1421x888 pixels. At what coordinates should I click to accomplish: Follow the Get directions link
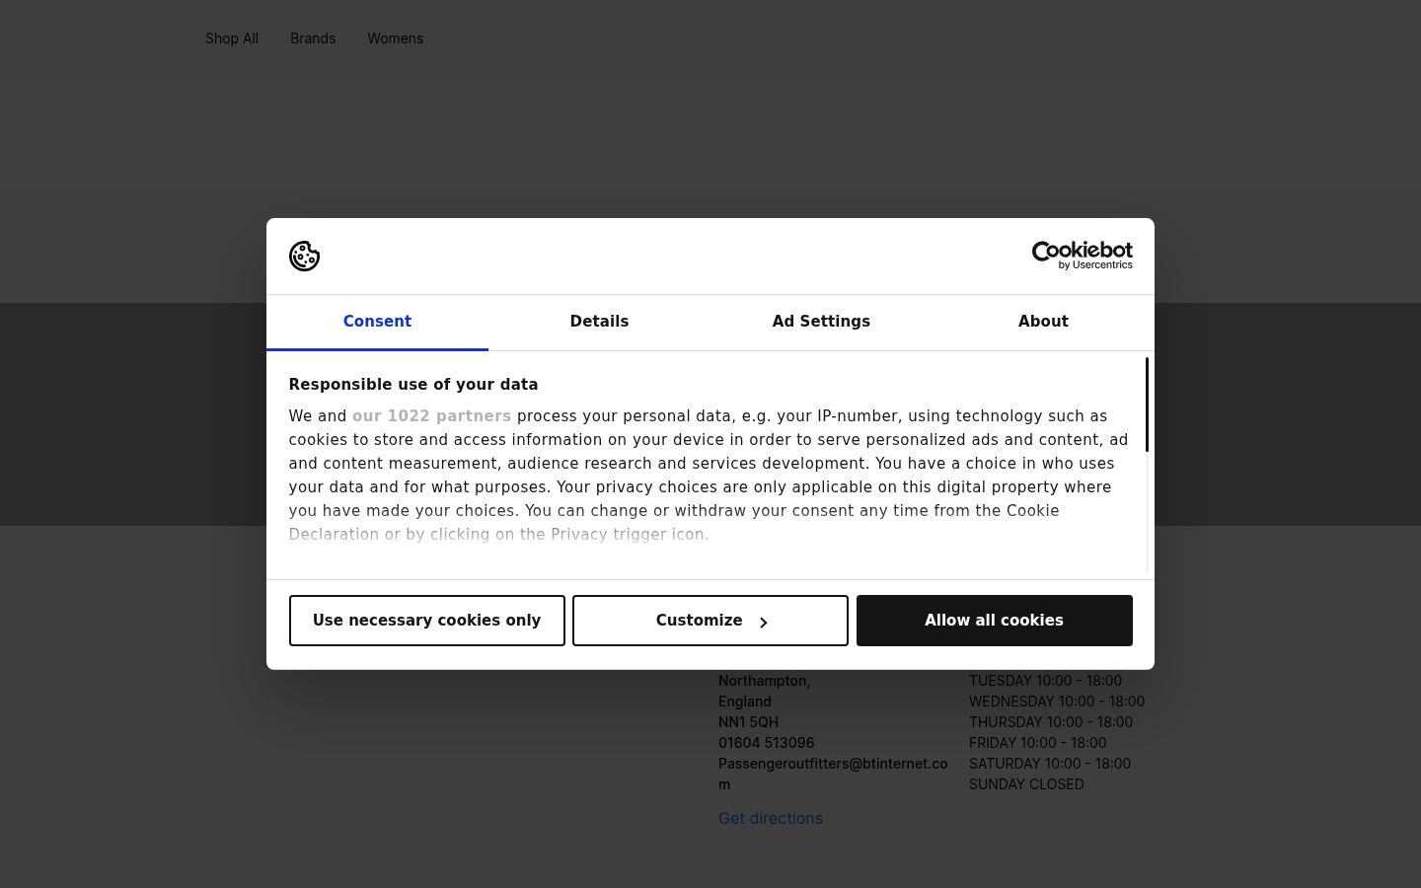(771, 818)
